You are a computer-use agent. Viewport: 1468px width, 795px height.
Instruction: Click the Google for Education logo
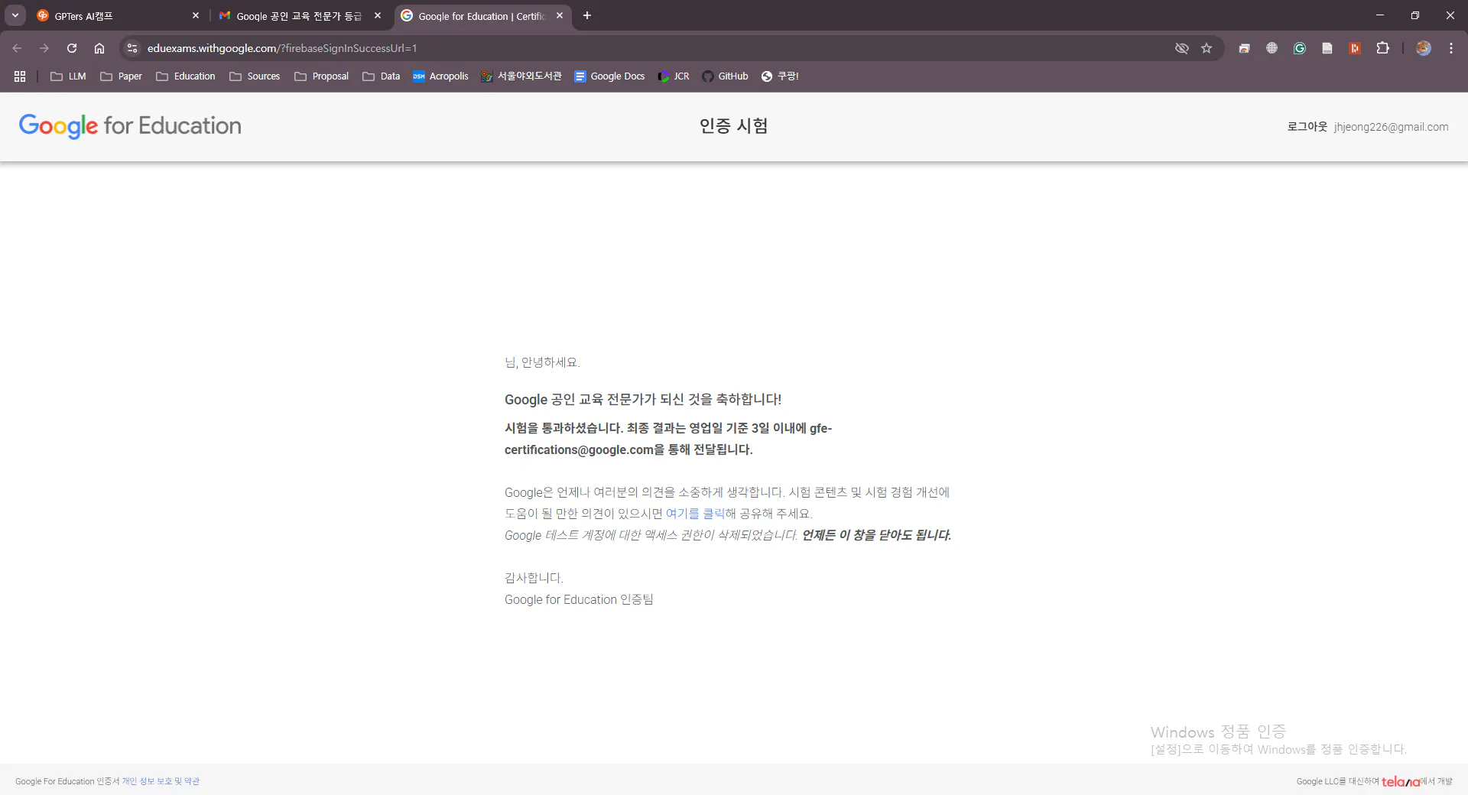[129, 126]
